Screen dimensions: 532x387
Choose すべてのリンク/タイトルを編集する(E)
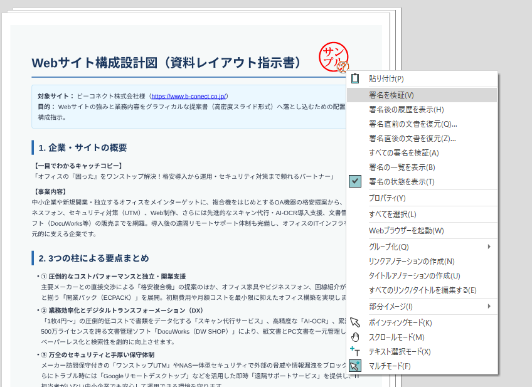pos(422,290)
